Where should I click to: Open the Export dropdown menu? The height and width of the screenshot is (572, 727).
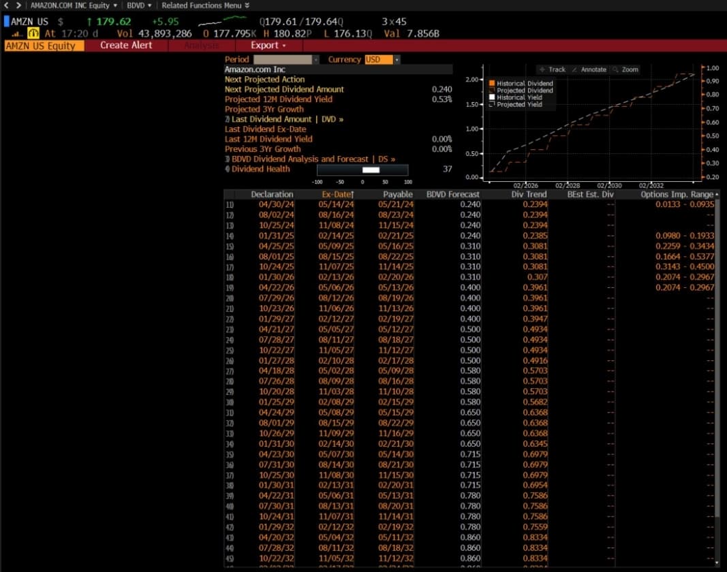click(268, 46)
